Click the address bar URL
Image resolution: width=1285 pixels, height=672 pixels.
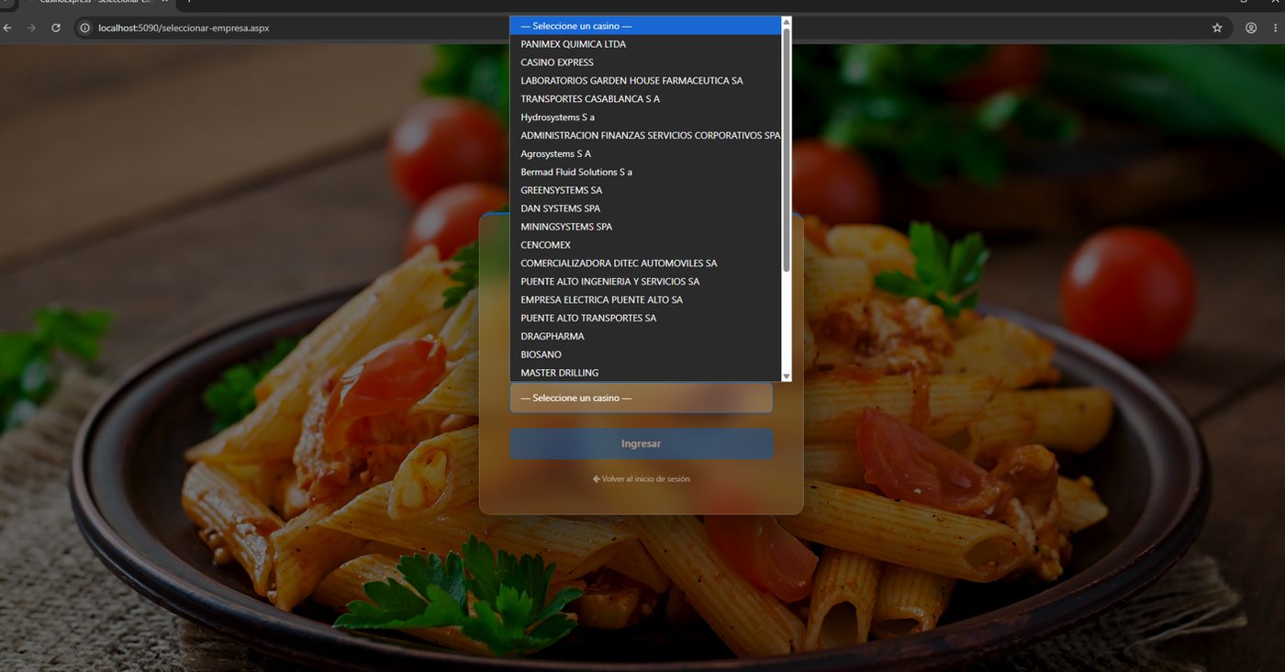[184, 28]
